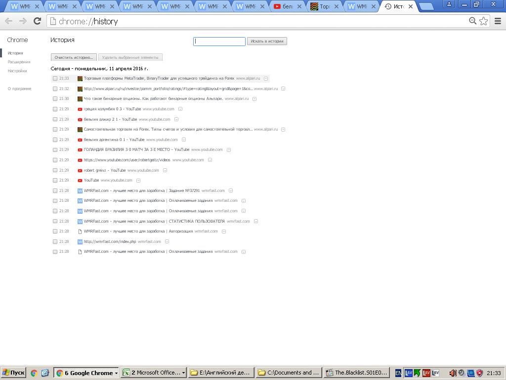The height and width of the screenshot is (380, 506).
Task: Click the volume speaker tray icon
Action: click(453, 373)
